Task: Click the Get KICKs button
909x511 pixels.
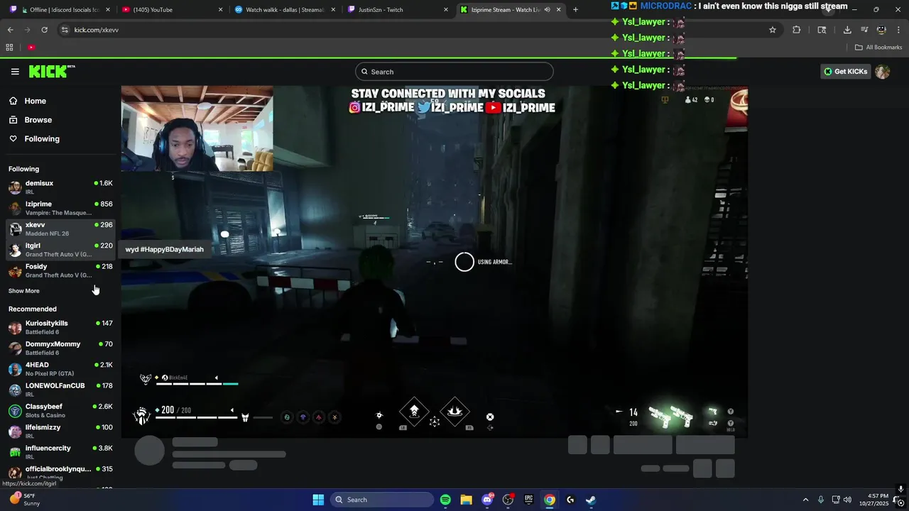Action: click(845, 72)
